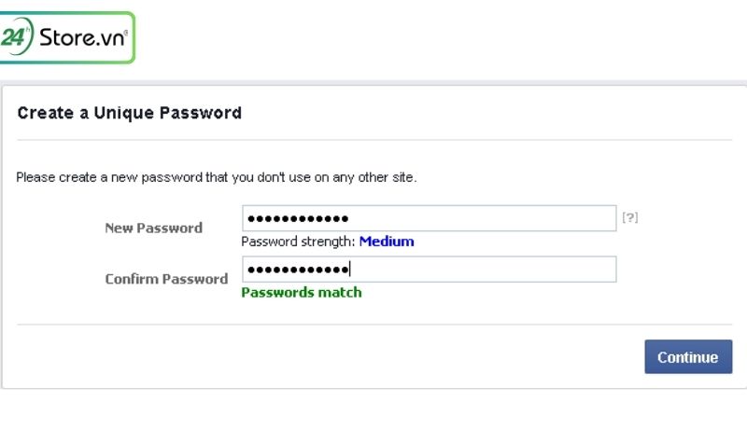747x443 pixels.
Task: Click the Medium password strength indicator
Action: pyautogui.click(x=387, y=242)
